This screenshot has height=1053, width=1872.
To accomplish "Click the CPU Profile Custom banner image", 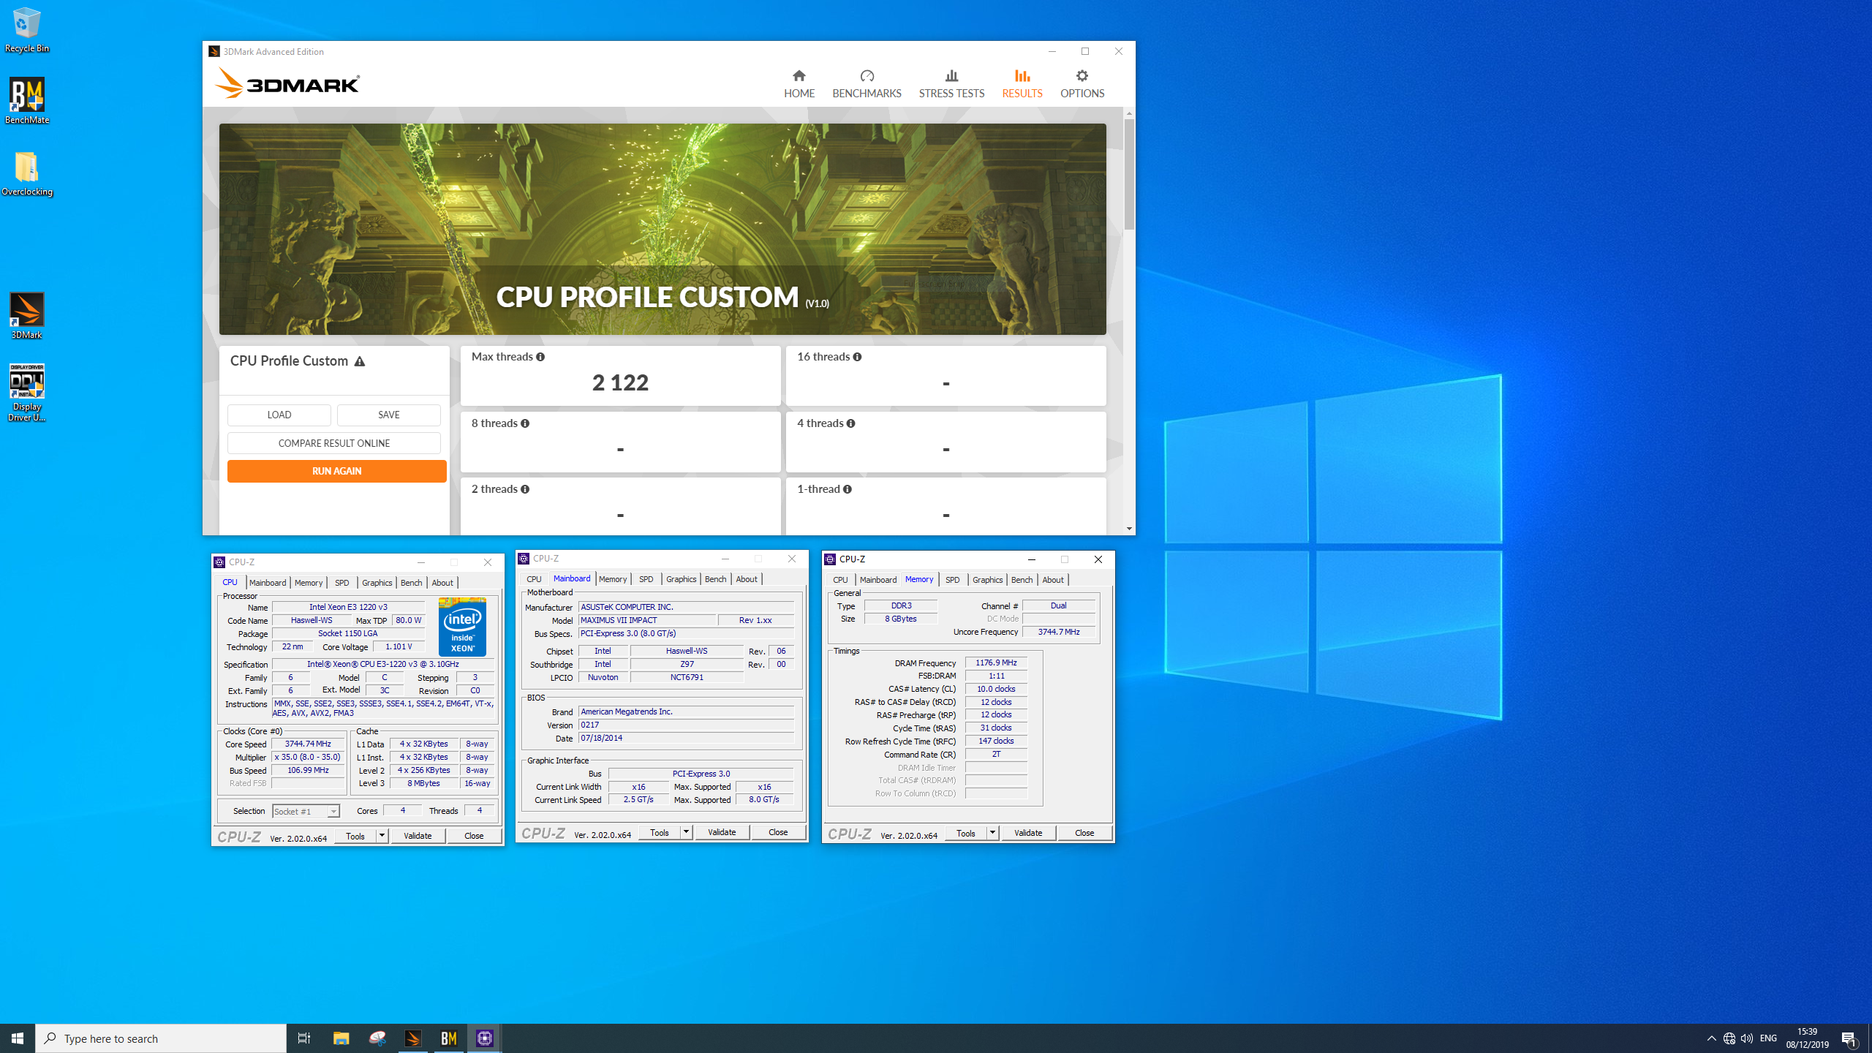I will [x=663, y=229].
